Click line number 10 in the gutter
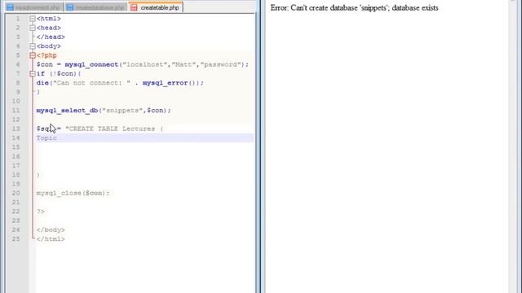This screenshot has width=522, height=293. 16,101
